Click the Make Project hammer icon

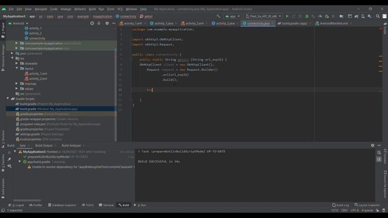[x=218, y=16]
